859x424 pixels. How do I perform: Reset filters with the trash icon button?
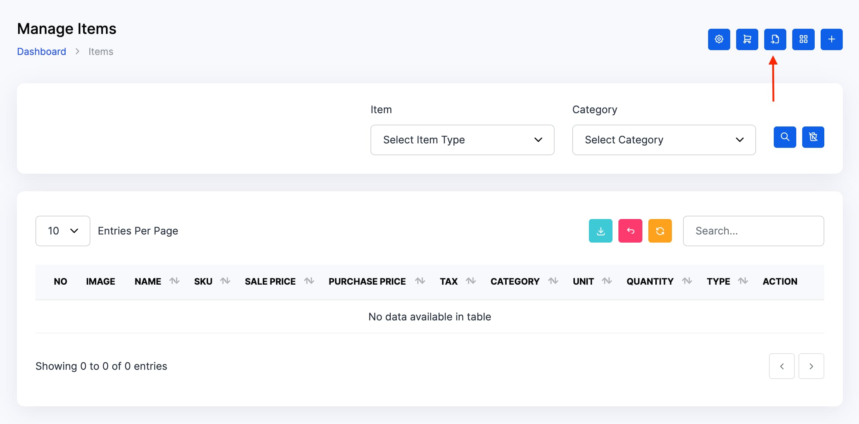point(813,137)
